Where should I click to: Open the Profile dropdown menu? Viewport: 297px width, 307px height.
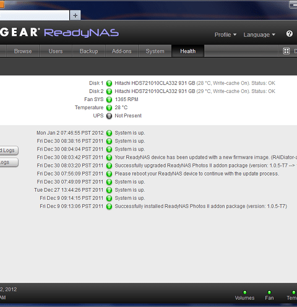pos(225,35)
